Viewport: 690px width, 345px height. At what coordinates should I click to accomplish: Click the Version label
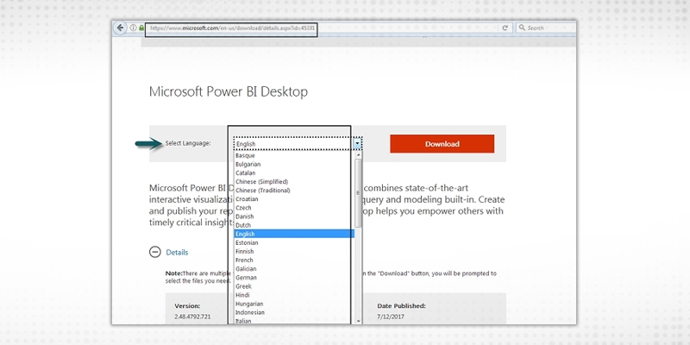pos(187,305)
